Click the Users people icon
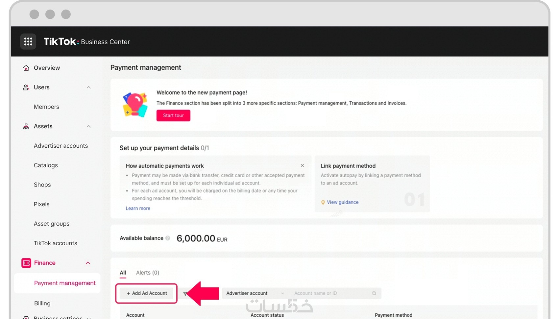Screen dimensions: 559x319 tap(26, 87)
